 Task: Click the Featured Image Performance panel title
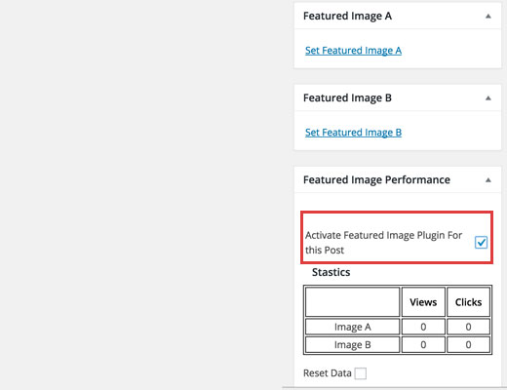[x=376, y=179]
